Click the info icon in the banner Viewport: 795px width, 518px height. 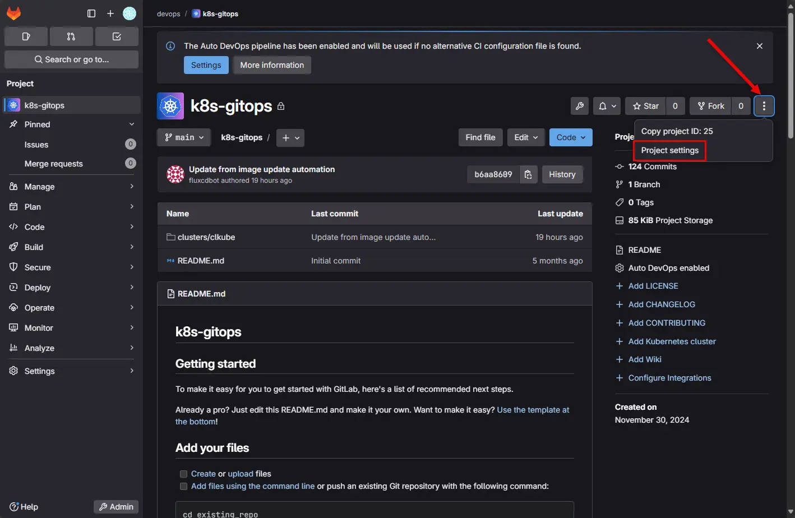point(170,46)
